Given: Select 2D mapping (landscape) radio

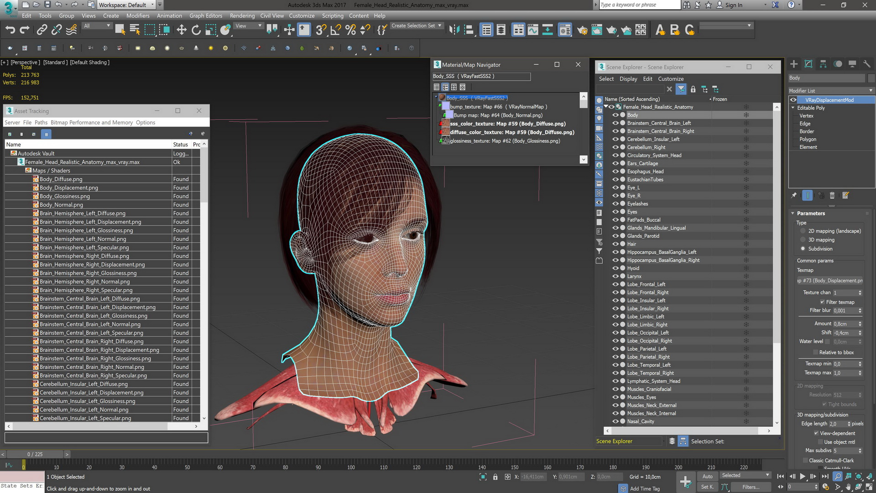Looking at the screenshot, I should pos(803,231).
